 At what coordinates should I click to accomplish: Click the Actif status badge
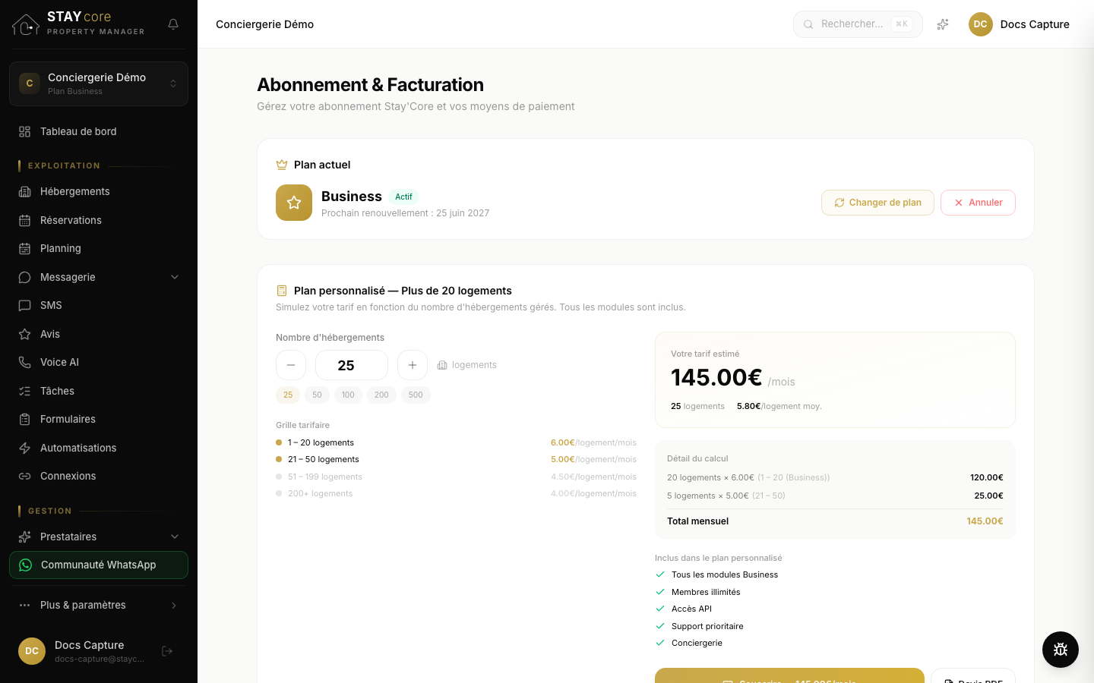[403, 197]
